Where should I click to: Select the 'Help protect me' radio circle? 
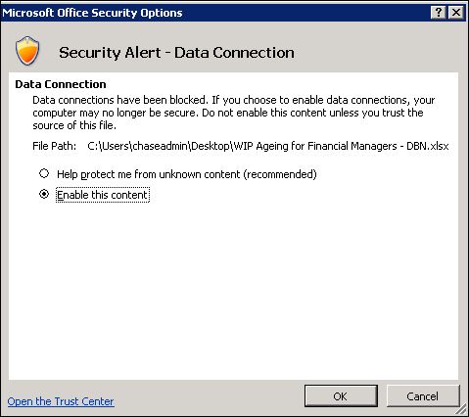(x=44, y=173)
